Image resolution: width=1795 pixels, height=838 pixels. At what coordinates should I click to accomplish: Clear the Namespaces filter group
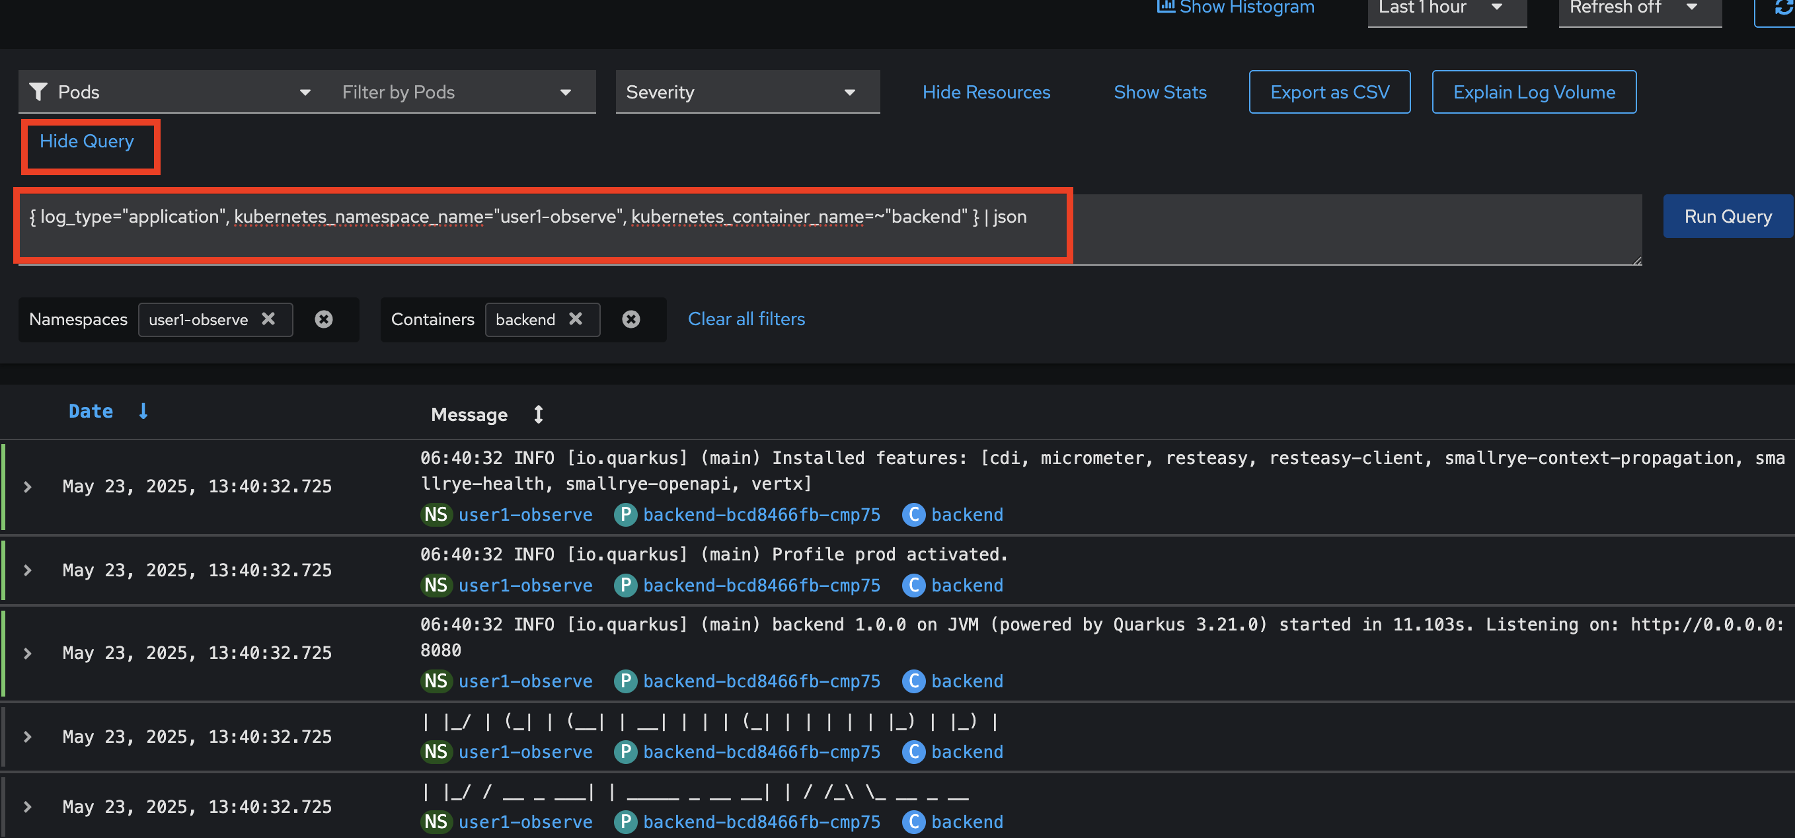pos(323,319)
